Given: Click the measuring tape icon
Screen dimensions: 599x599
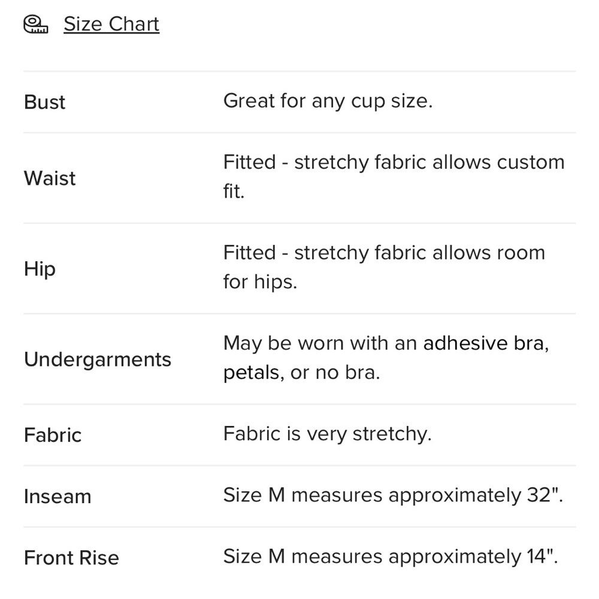Looking at the screenshot, I should click(x=36, y=25).
